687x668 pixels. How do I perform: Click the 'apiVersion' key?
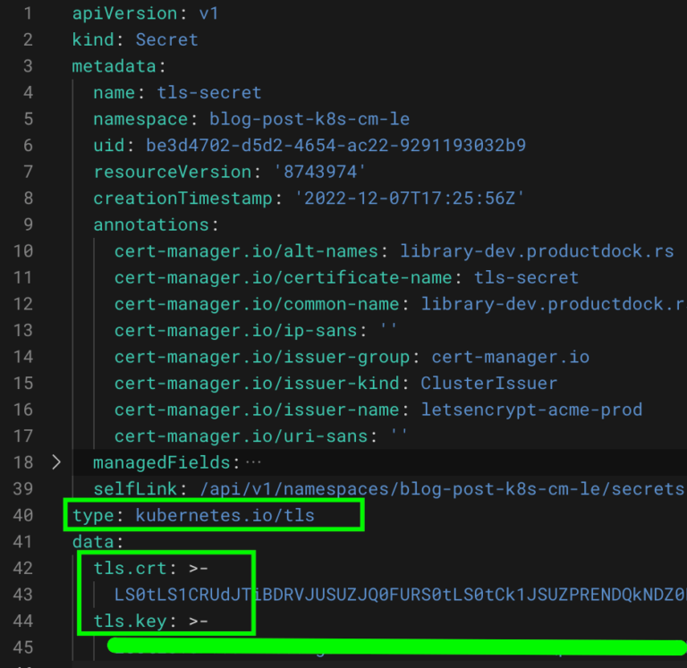tap(125, 13)
